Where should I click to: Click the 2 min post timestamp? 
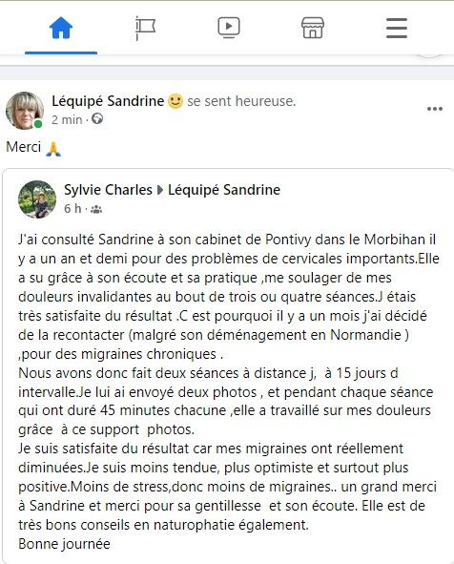(67, 119)
